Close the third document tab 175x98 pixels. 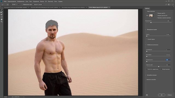[x=87, y=7]
